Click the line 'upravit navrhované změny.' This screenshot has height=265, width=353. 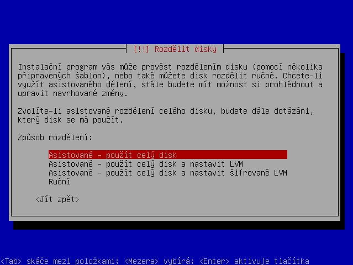[73, 93]
